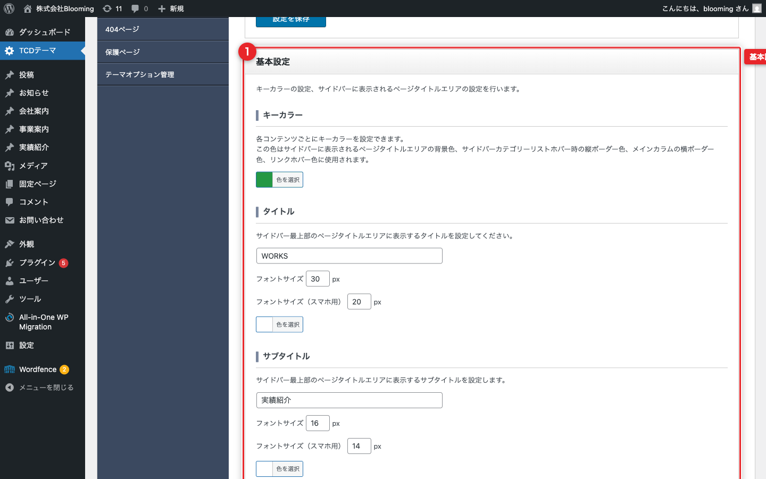
Task: Switch to the テーマオプション管理 tab
Action: click(x=163, y=75)
